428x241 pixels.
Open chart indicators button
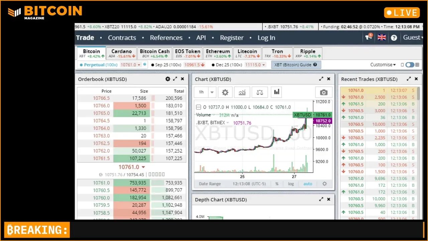242,92
